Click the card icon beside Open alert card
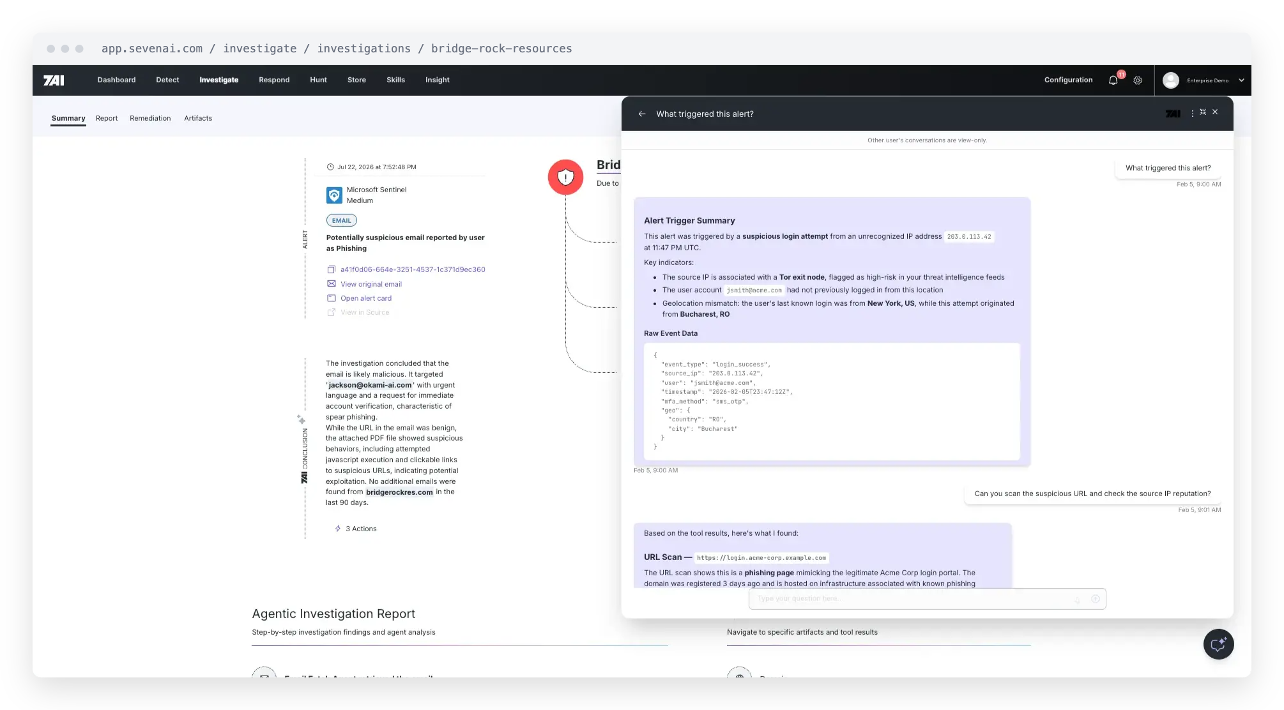The width and height of the screenshot is (1284, 710). (x=331, y=298)
